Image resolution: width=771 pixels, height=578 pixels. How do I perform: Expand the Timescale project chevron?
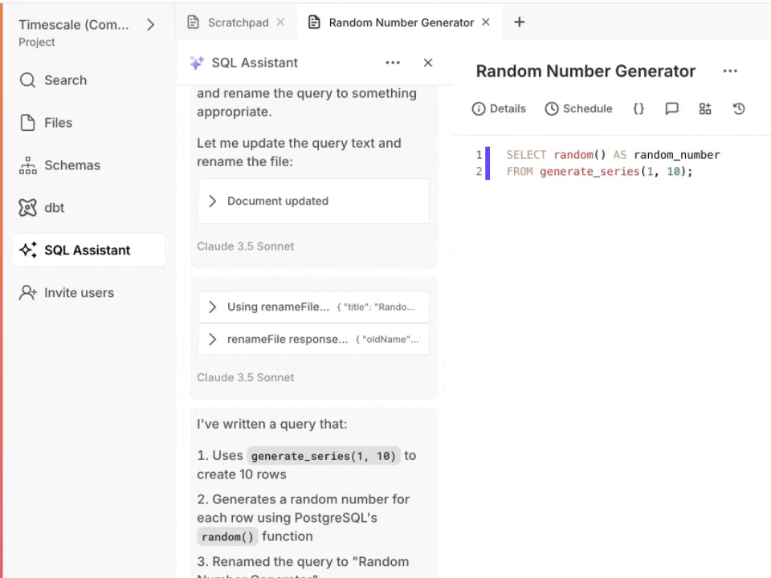(x=150, y=25)
